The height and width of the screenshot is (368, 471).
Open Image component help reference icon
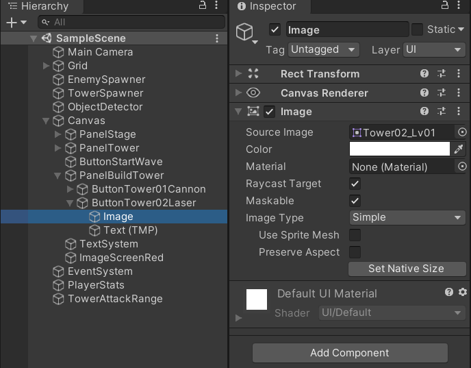click(424, 112)
